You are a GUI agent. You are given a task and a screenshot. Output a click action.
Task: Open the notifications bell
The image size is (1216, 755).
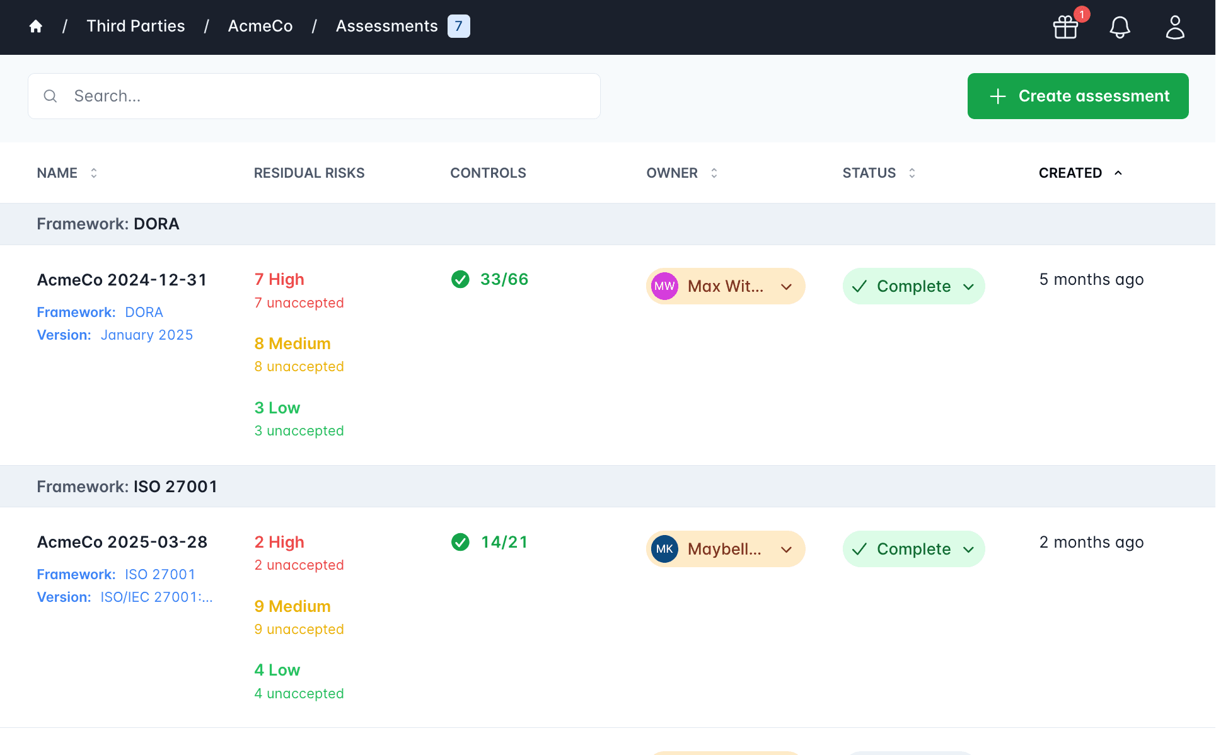click(1120, 26)
